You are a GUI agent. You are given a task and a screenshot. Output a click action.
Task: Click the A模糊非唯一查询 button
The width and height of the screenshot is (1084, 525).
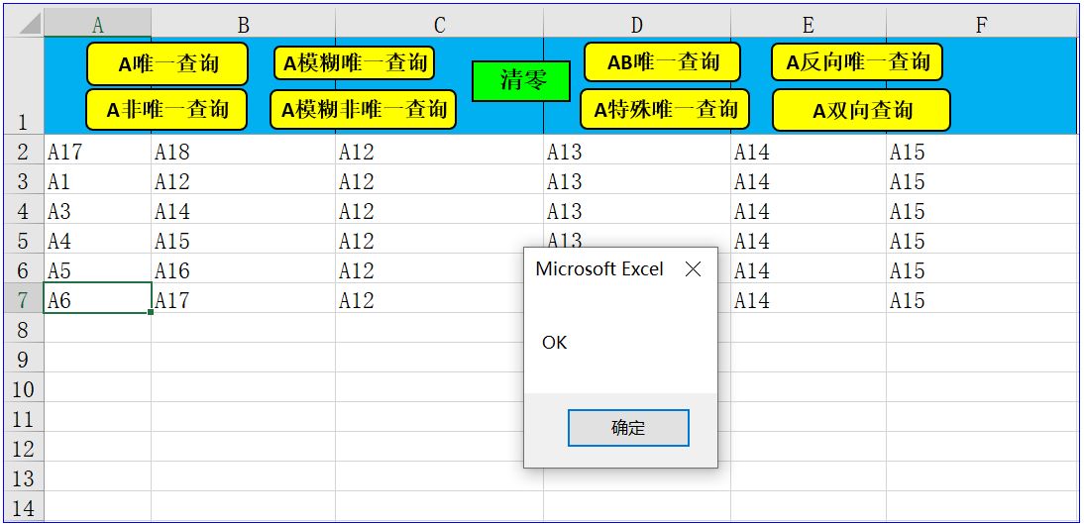(363, 109)
